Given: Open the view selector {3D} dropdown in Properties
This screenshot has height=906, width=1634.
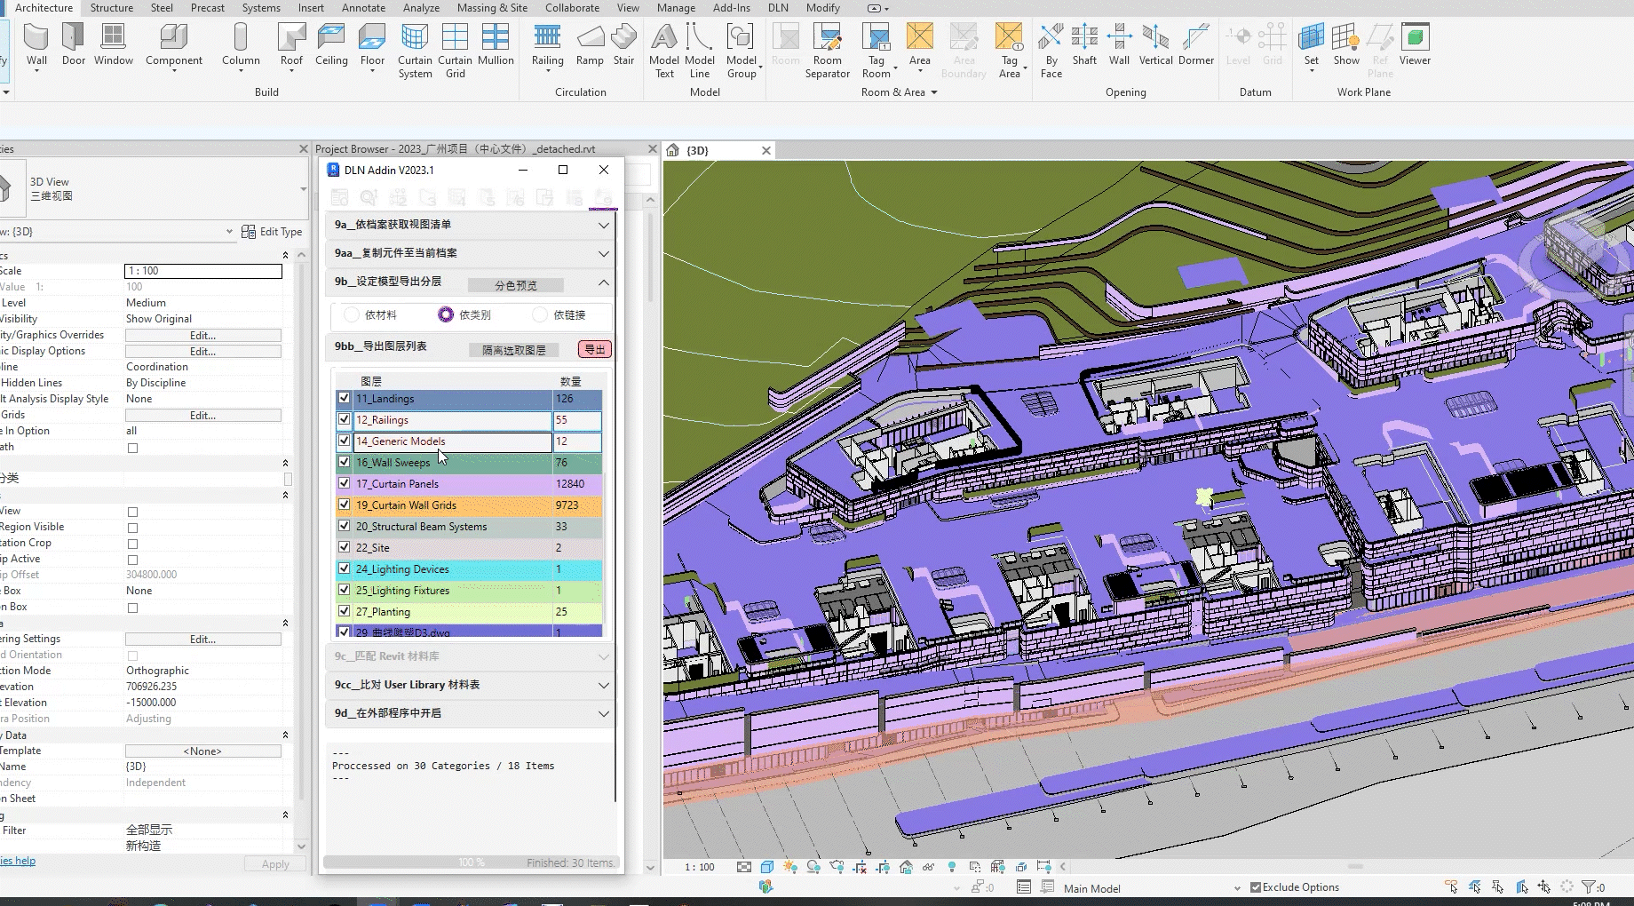Looking at the screenshot, I should [229, 232].
